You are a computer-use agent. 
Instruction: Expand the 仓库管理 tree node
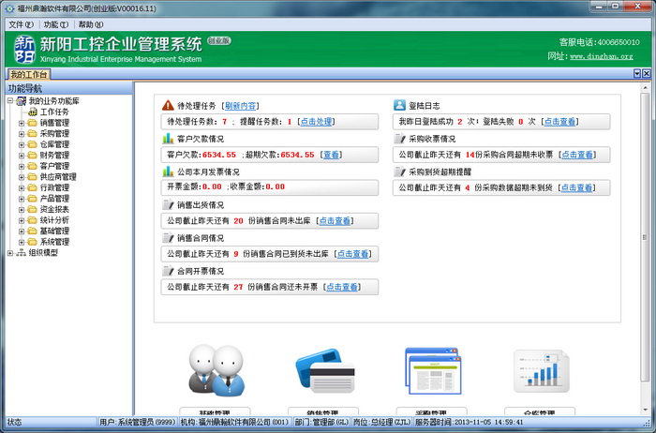(x=22, y=144)
